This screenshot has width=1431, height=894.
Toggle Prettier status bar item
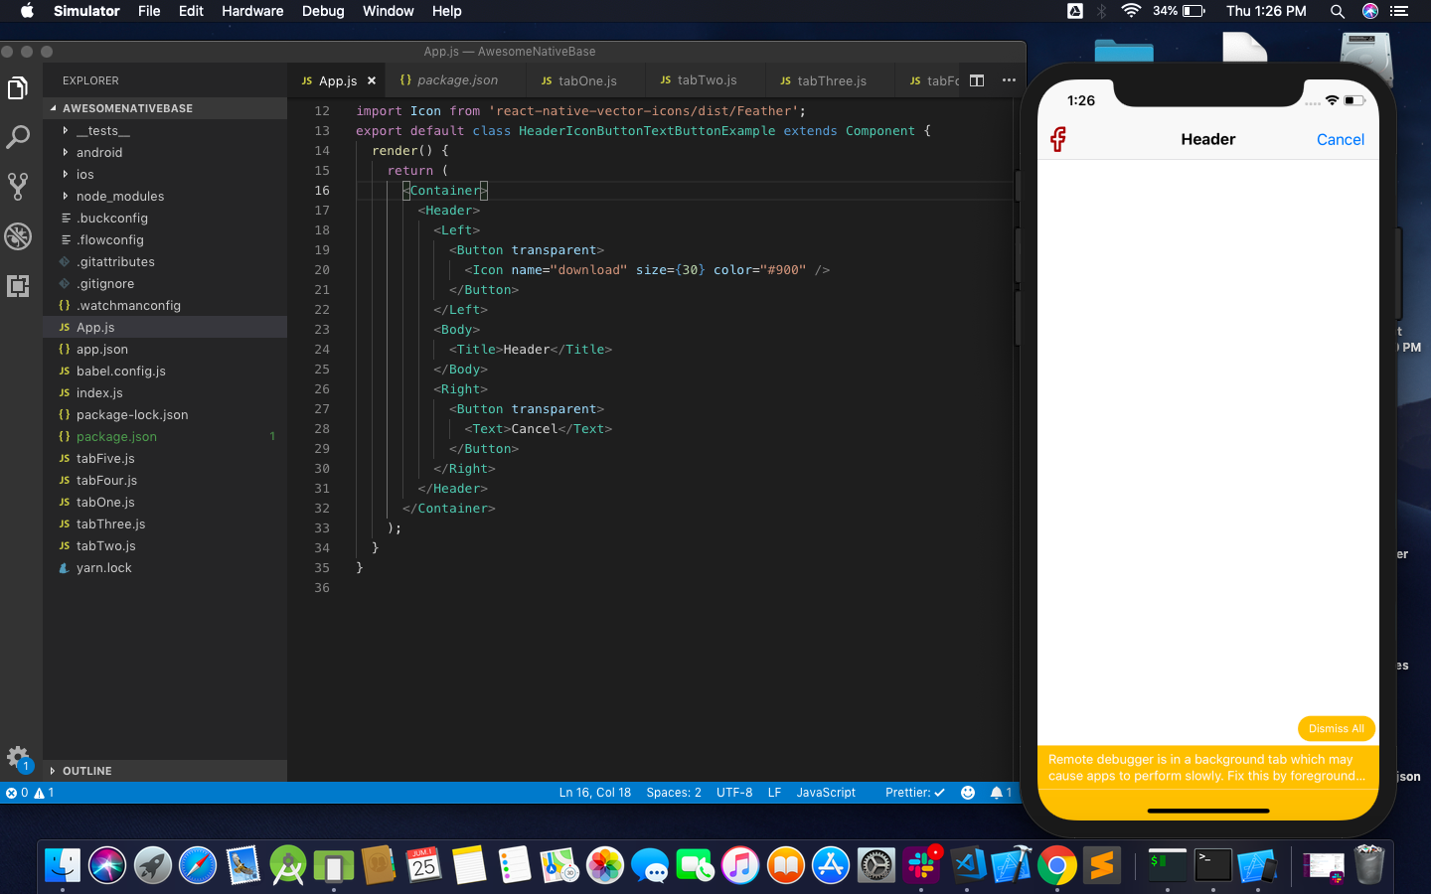click(x=915, y=793)
